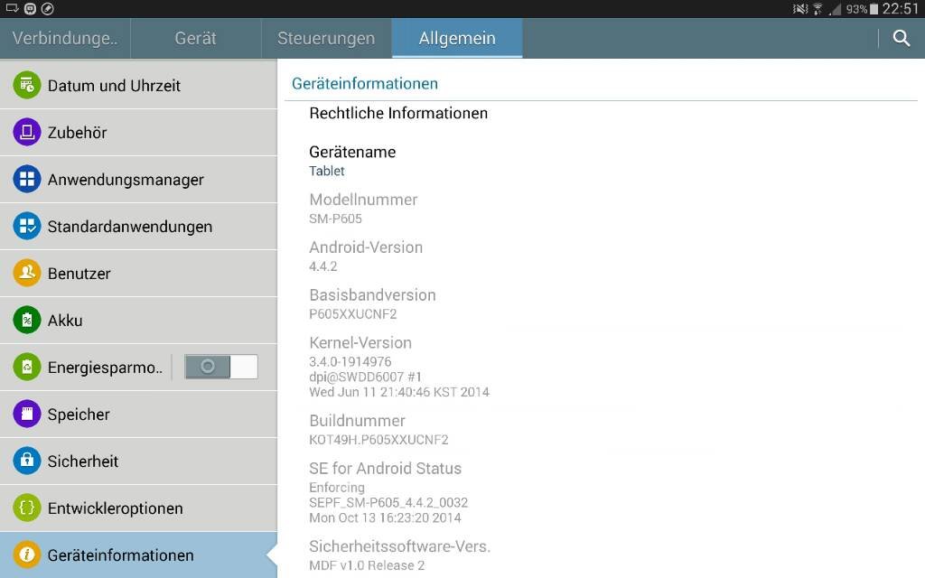Open Energiesparmodus settings label
Image resolution: width=925 pixels, height=578 pixels.
click(x=105, y=368)
